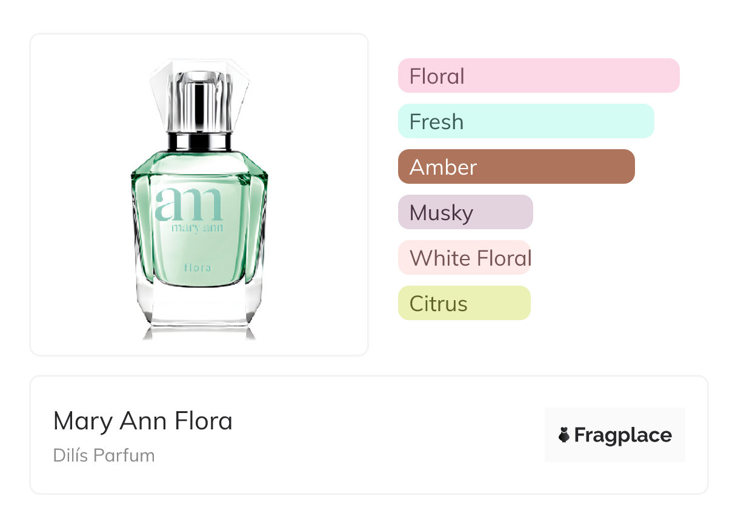Click the clear glass bottle base
The image size is (738, 524).
click(199, 309)
